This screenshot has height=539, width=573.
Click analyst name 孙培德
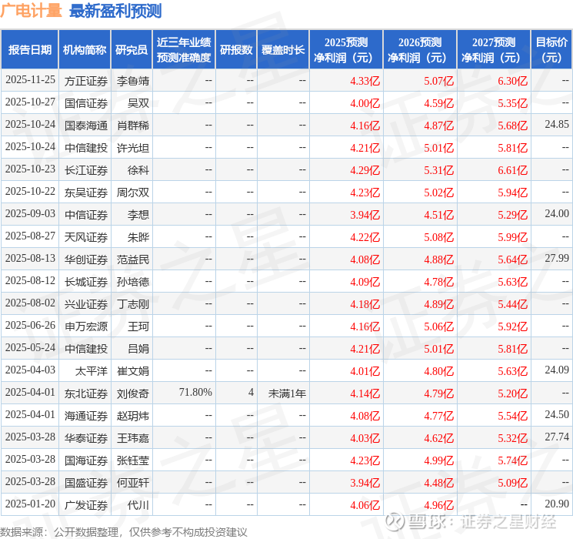point(132,282)
